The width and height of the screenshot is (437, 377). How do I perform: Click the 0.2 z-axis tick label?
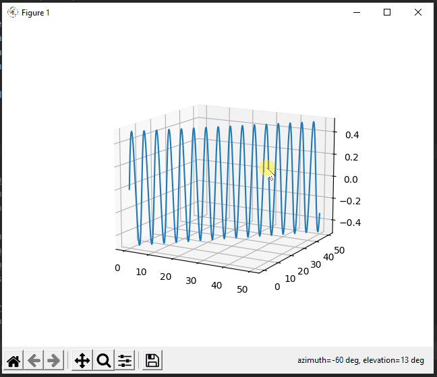[x=351, y=157]
